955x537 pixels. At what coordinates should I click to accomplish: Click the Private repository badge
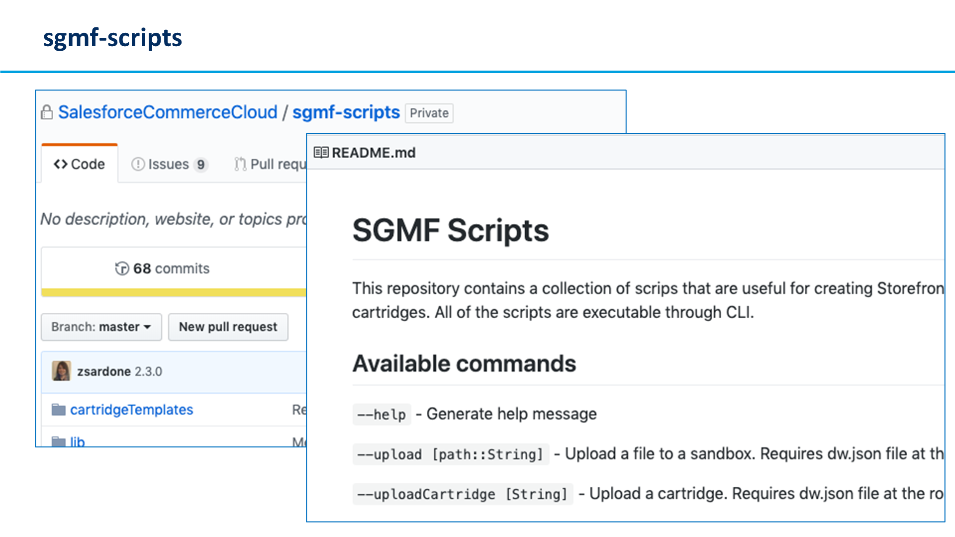pyautogui.click(x=429, y=113)
